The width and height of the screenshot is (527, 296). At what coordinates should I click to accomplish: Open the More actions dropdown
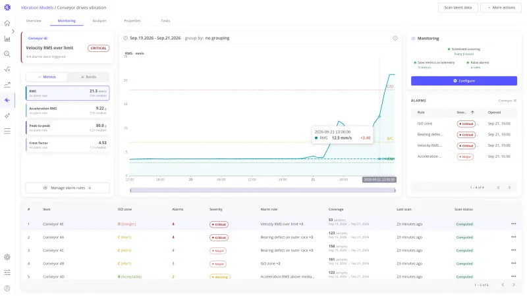501,7
